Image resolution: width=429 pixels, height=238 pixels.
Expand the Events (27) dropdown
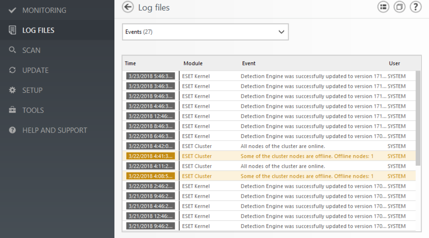(205, 32)
